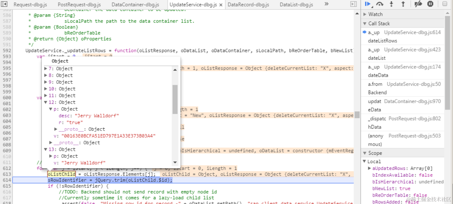453x204 pixels.
Task: Select frame DataContainer-dbg.js:970
Action: pyautogui.click(x=403, y=106)
